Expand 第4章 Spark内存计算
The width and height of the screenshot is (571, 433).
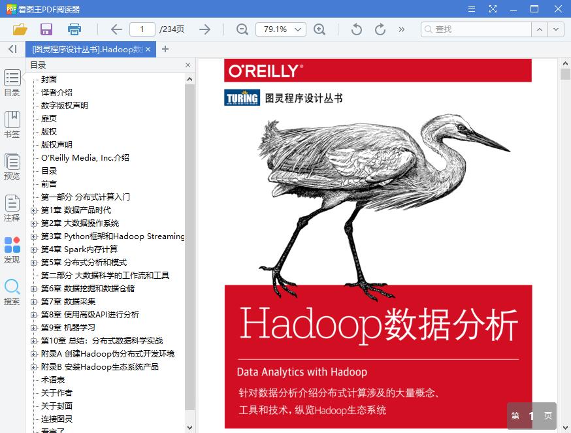click(x=33, y=250)
